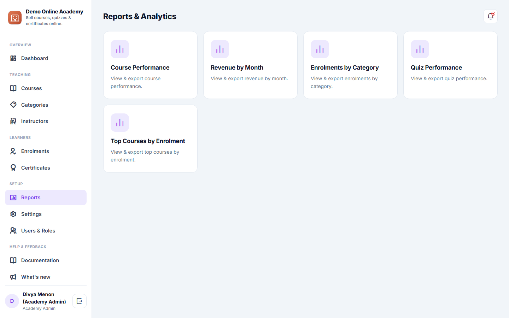
Task: Open the Courses menu item
Action: click(46, 88)
